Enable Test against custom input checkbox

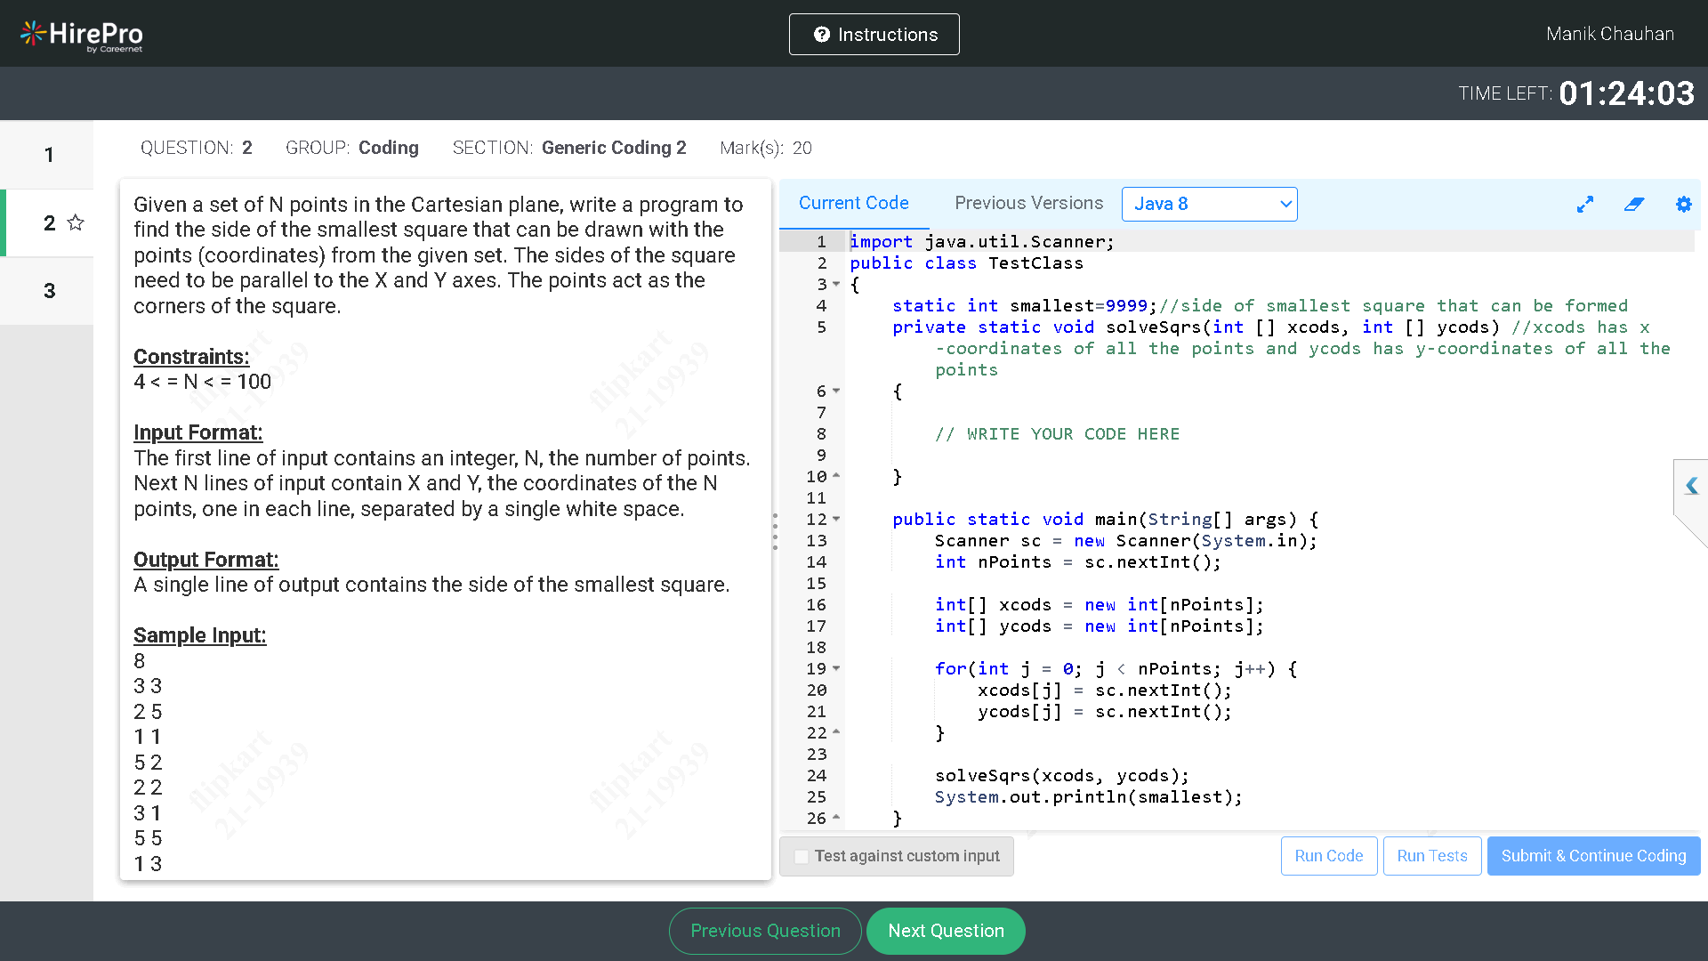[802, 856]
